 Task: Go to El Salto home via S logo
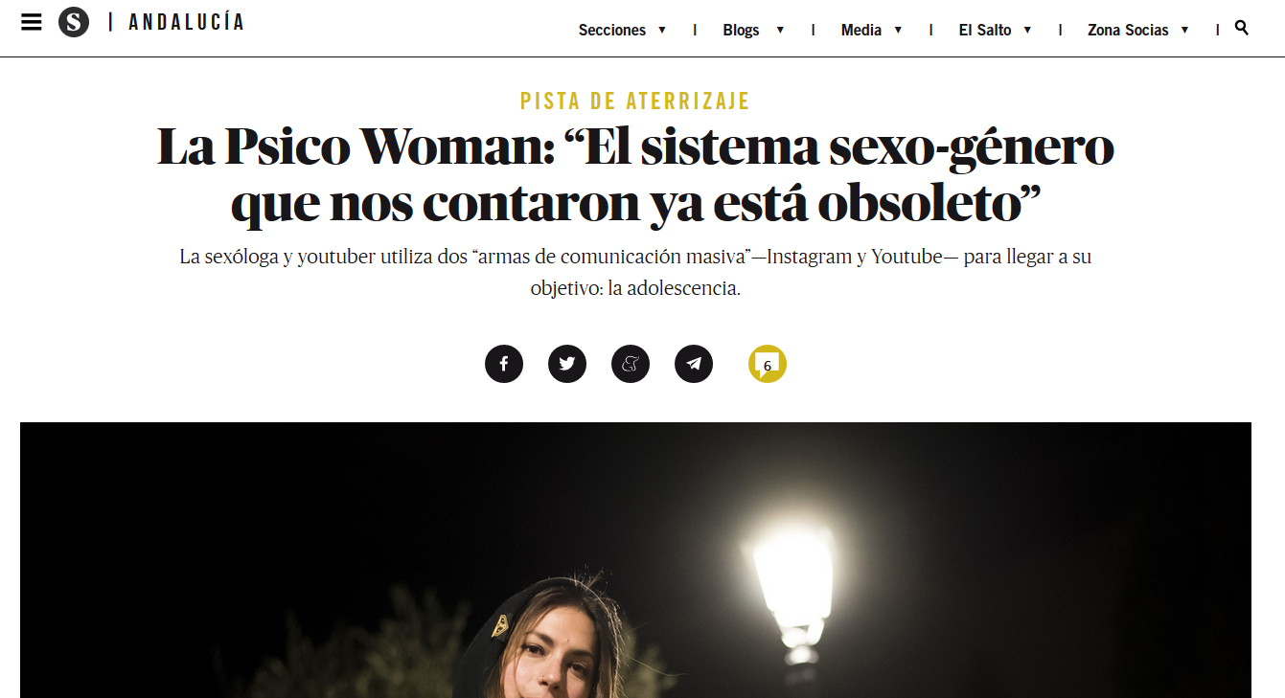74,22
